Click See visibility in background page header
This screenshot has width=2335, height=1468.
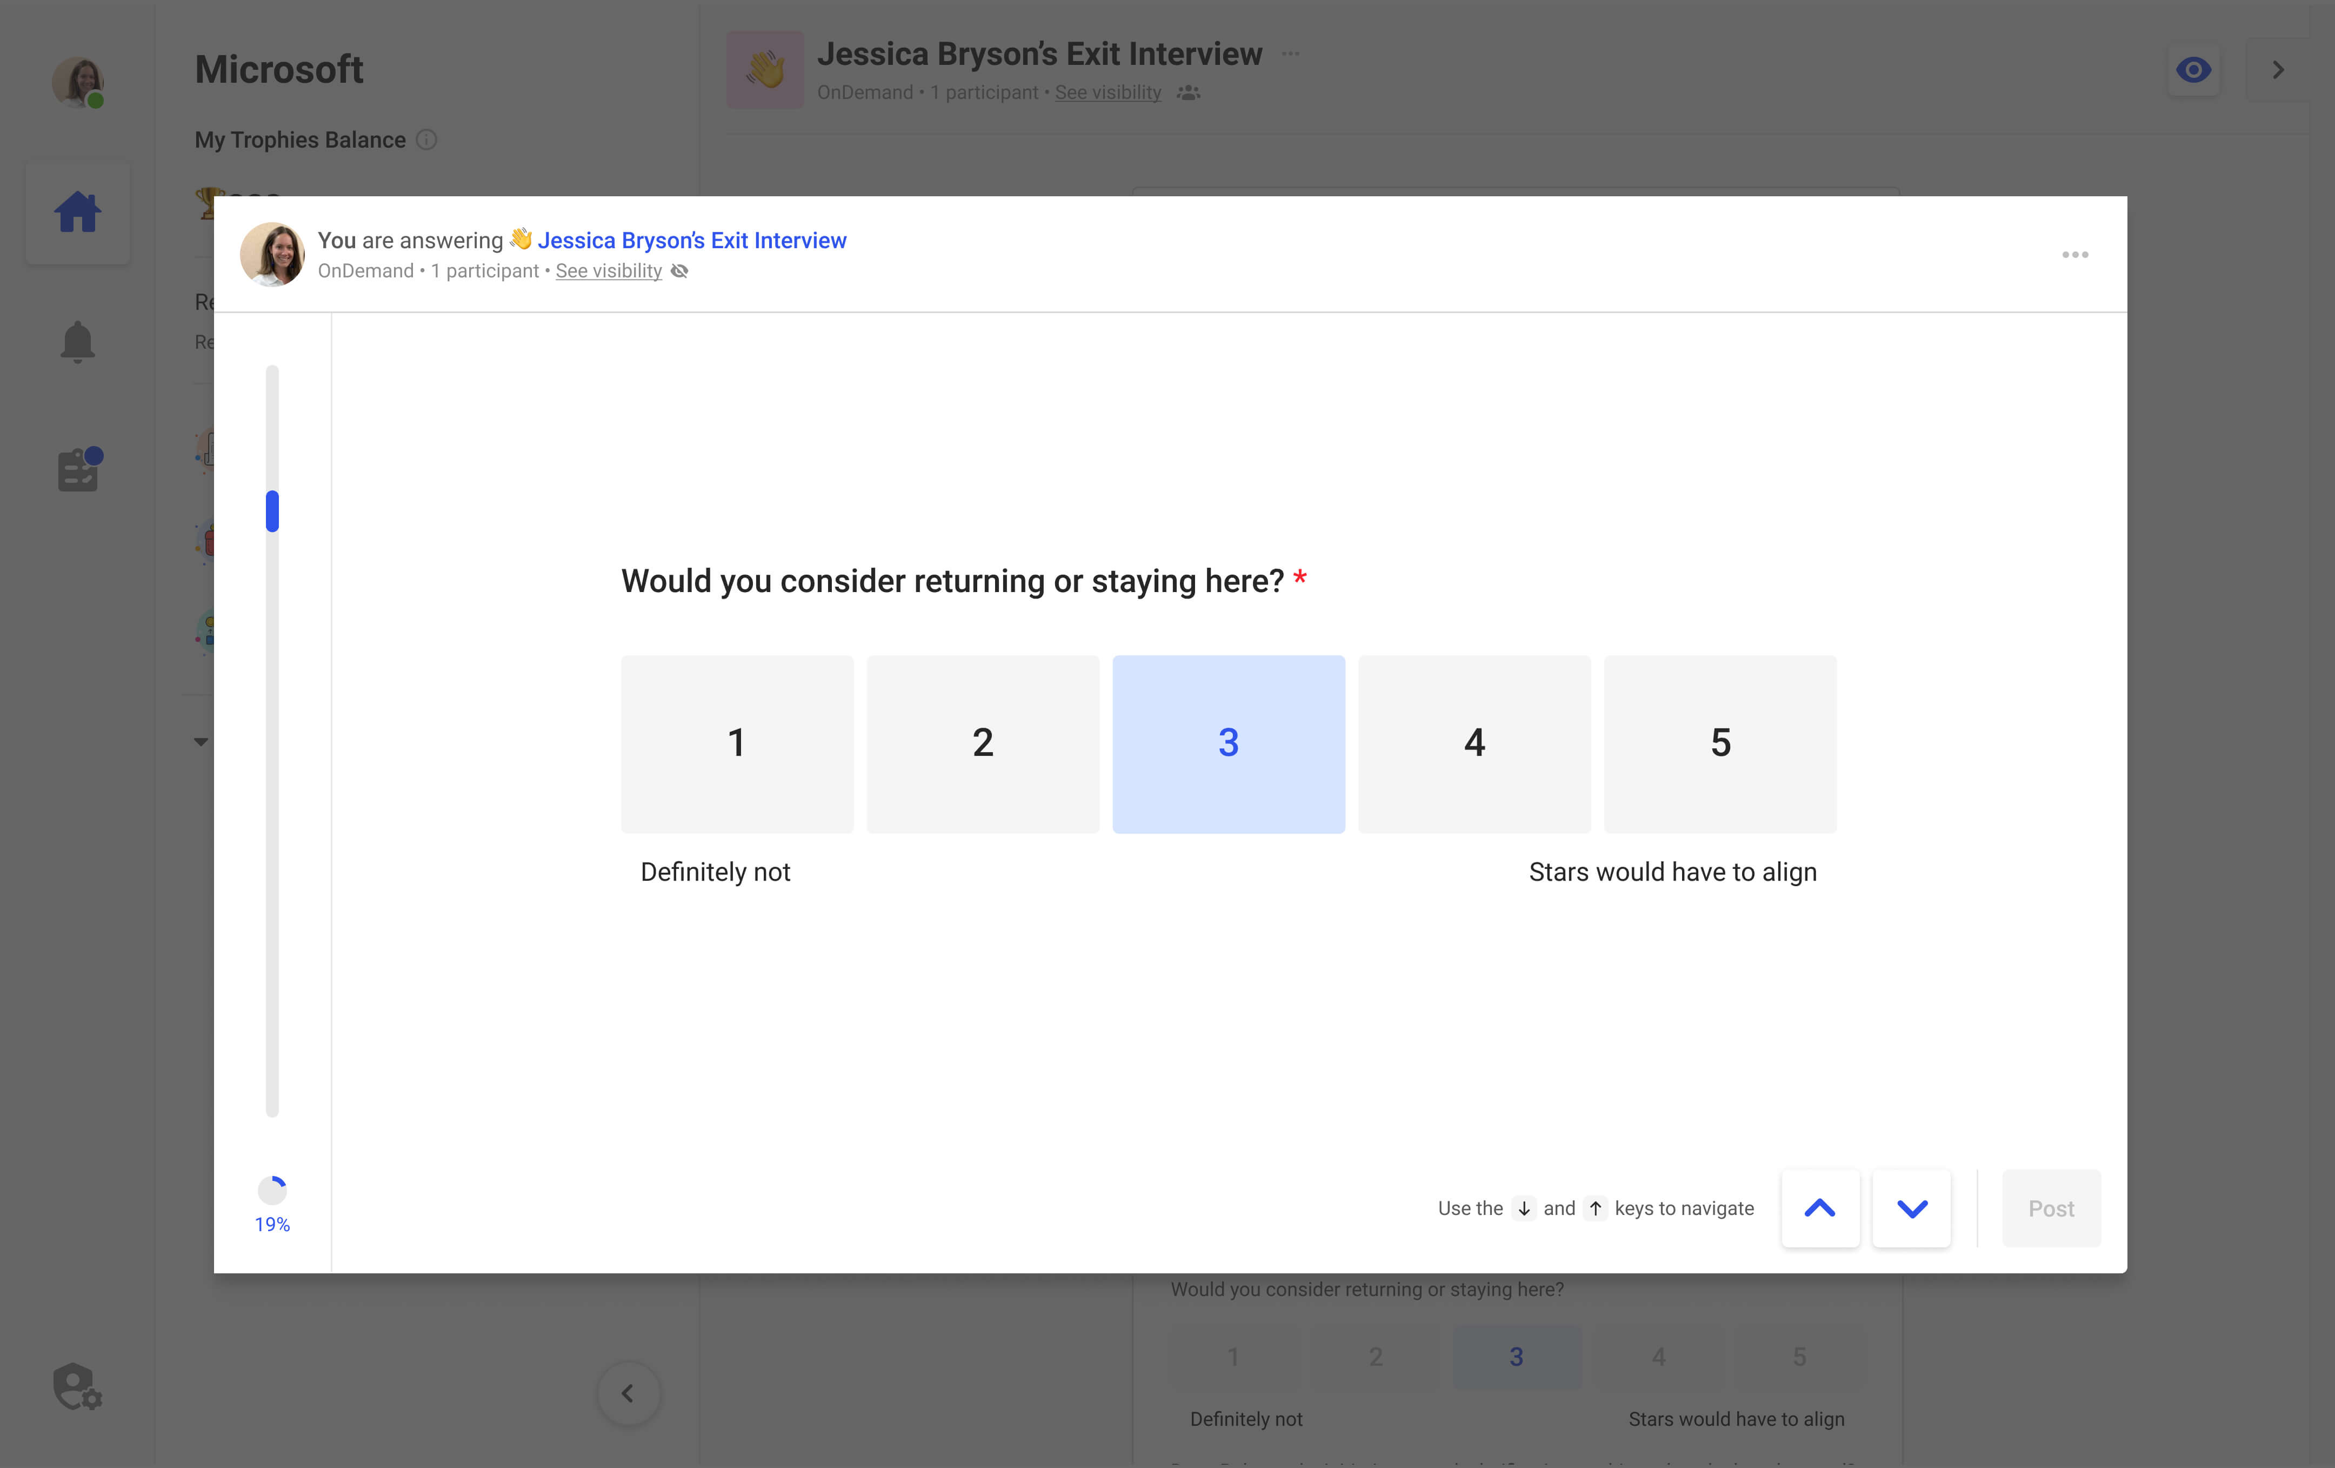[1108, 92]
